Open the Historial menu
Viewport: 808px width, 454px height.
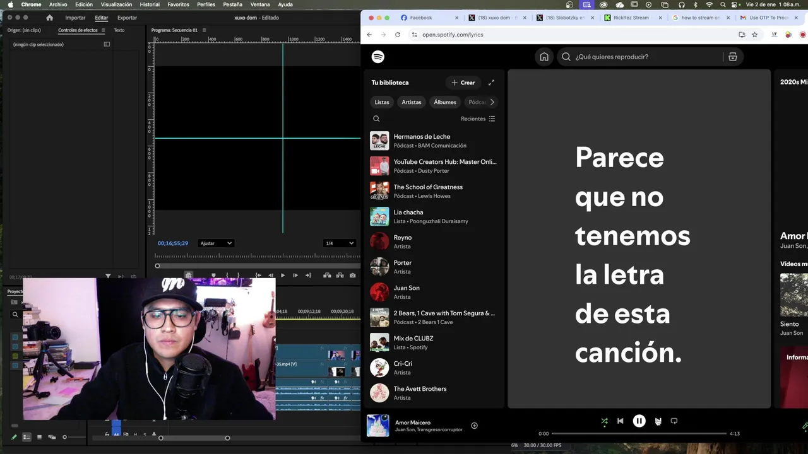tap(150, 4)
